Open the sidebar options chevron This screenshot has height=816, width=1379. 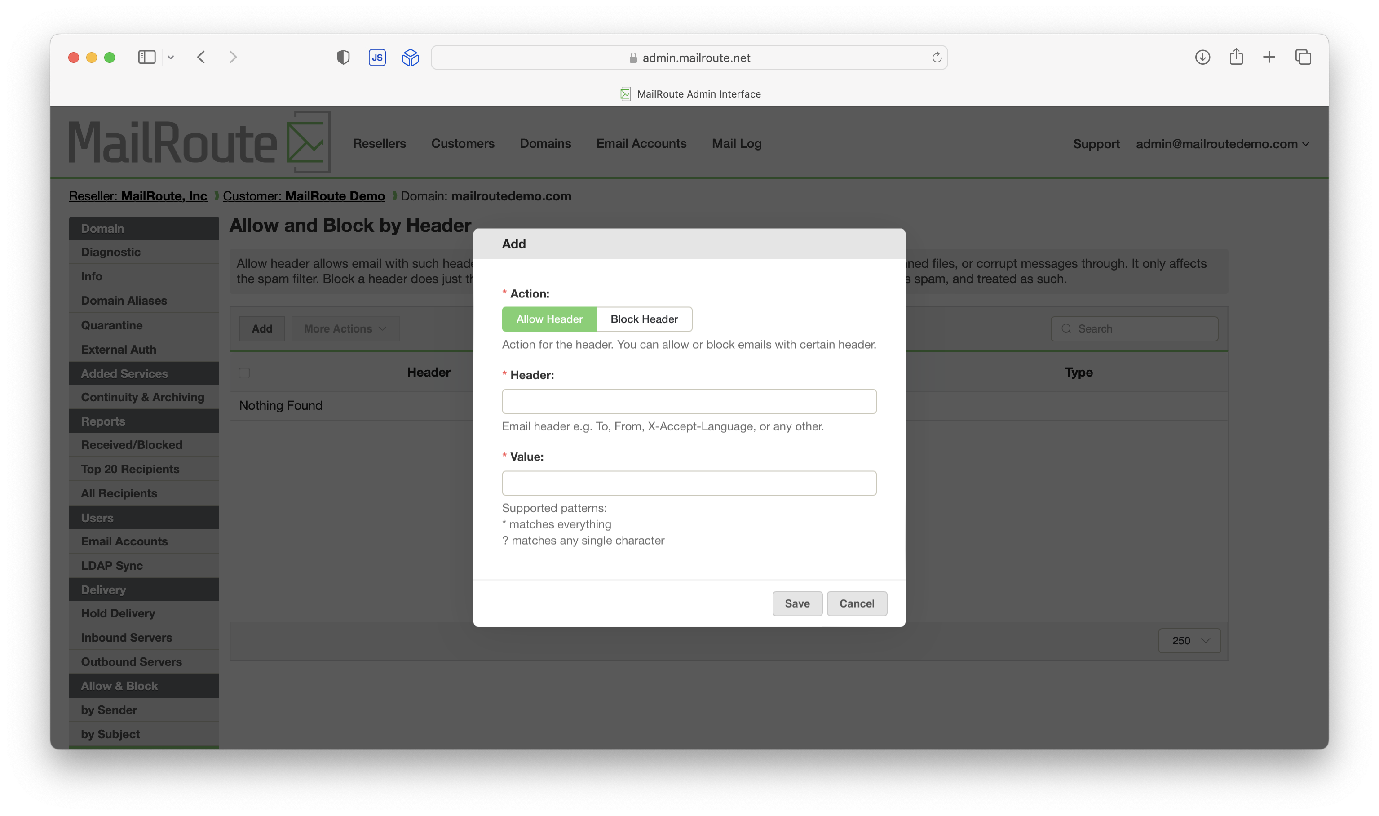[171, 57]
